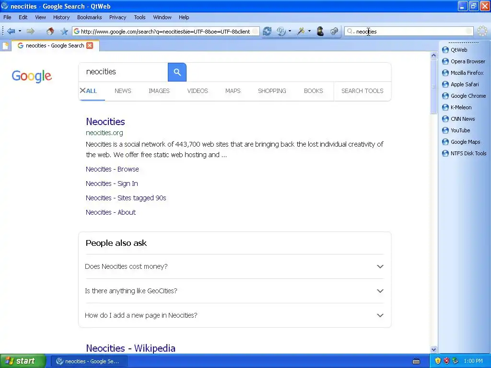Click the Google search text field

[x=123, y=72]
